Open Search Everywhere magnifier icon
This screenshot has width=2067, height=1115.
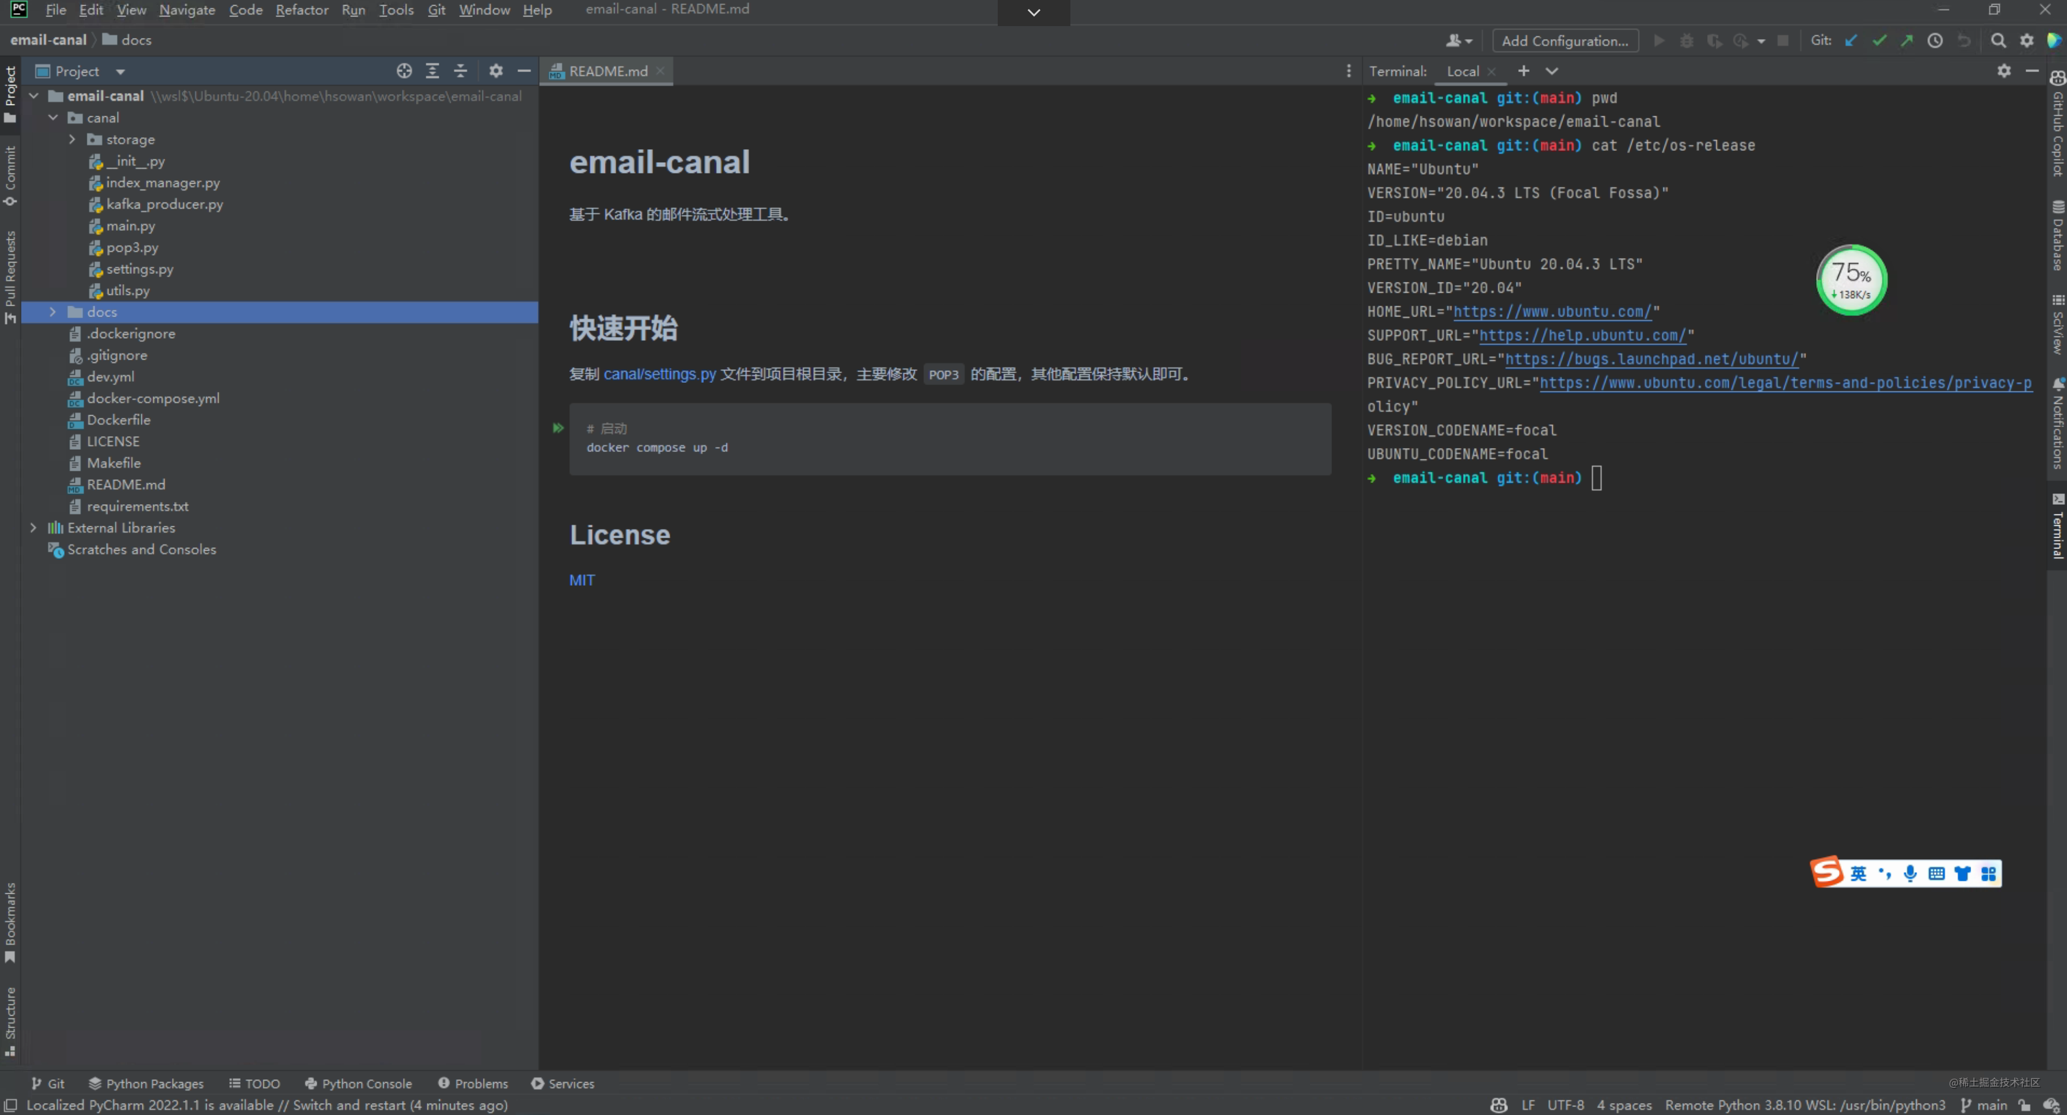click(1999, 41)
